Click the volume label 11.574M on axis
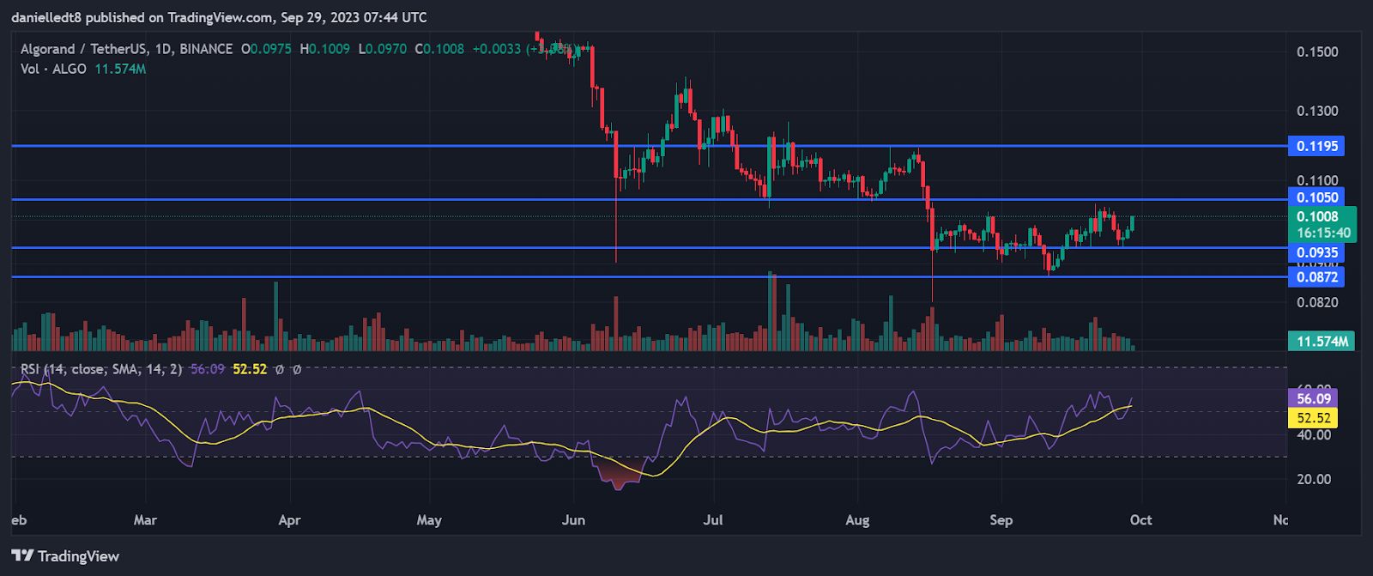1373x576 pixels. pos(1322,341)
